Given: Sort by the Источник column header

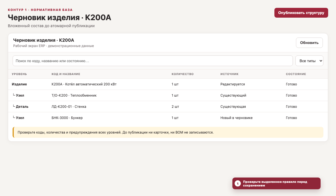Looking at the screenshot, I should click(229, 74).
